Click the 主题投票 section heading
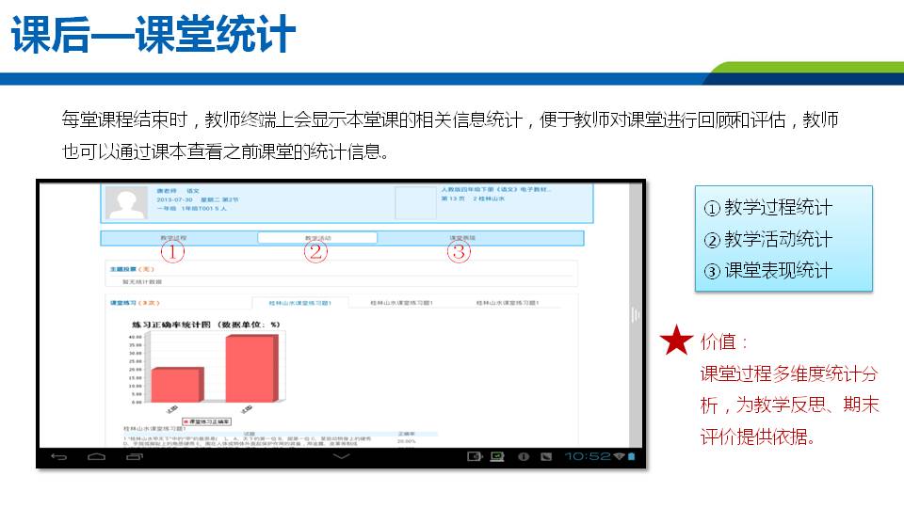 pos(132,269)
